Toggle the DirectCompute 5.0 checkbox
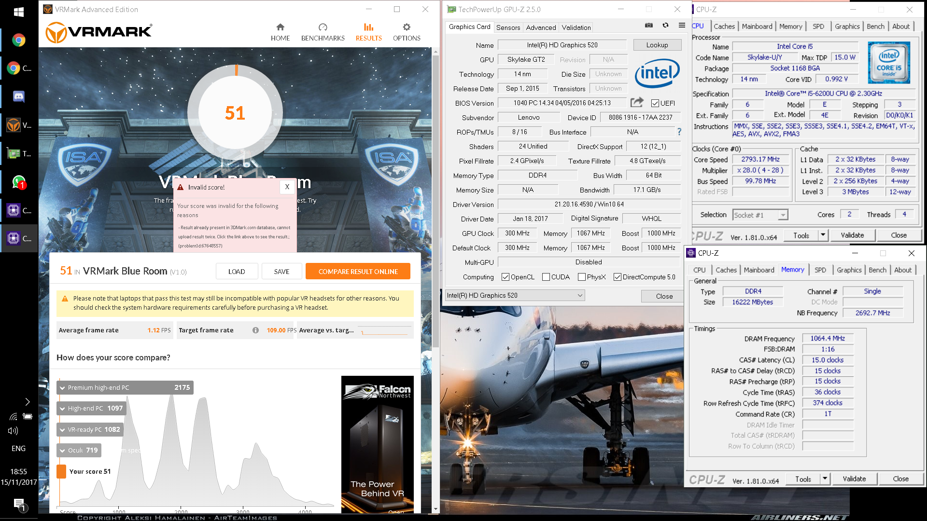Image resolution: width=927 pixels, height=521 pixels. tap(617, 277)
